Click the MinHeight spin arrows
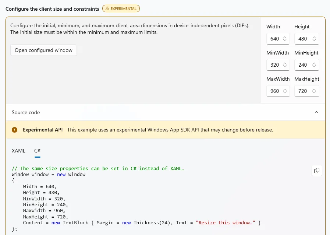Viewport: 330px width, 235px height. click(314, 65)
